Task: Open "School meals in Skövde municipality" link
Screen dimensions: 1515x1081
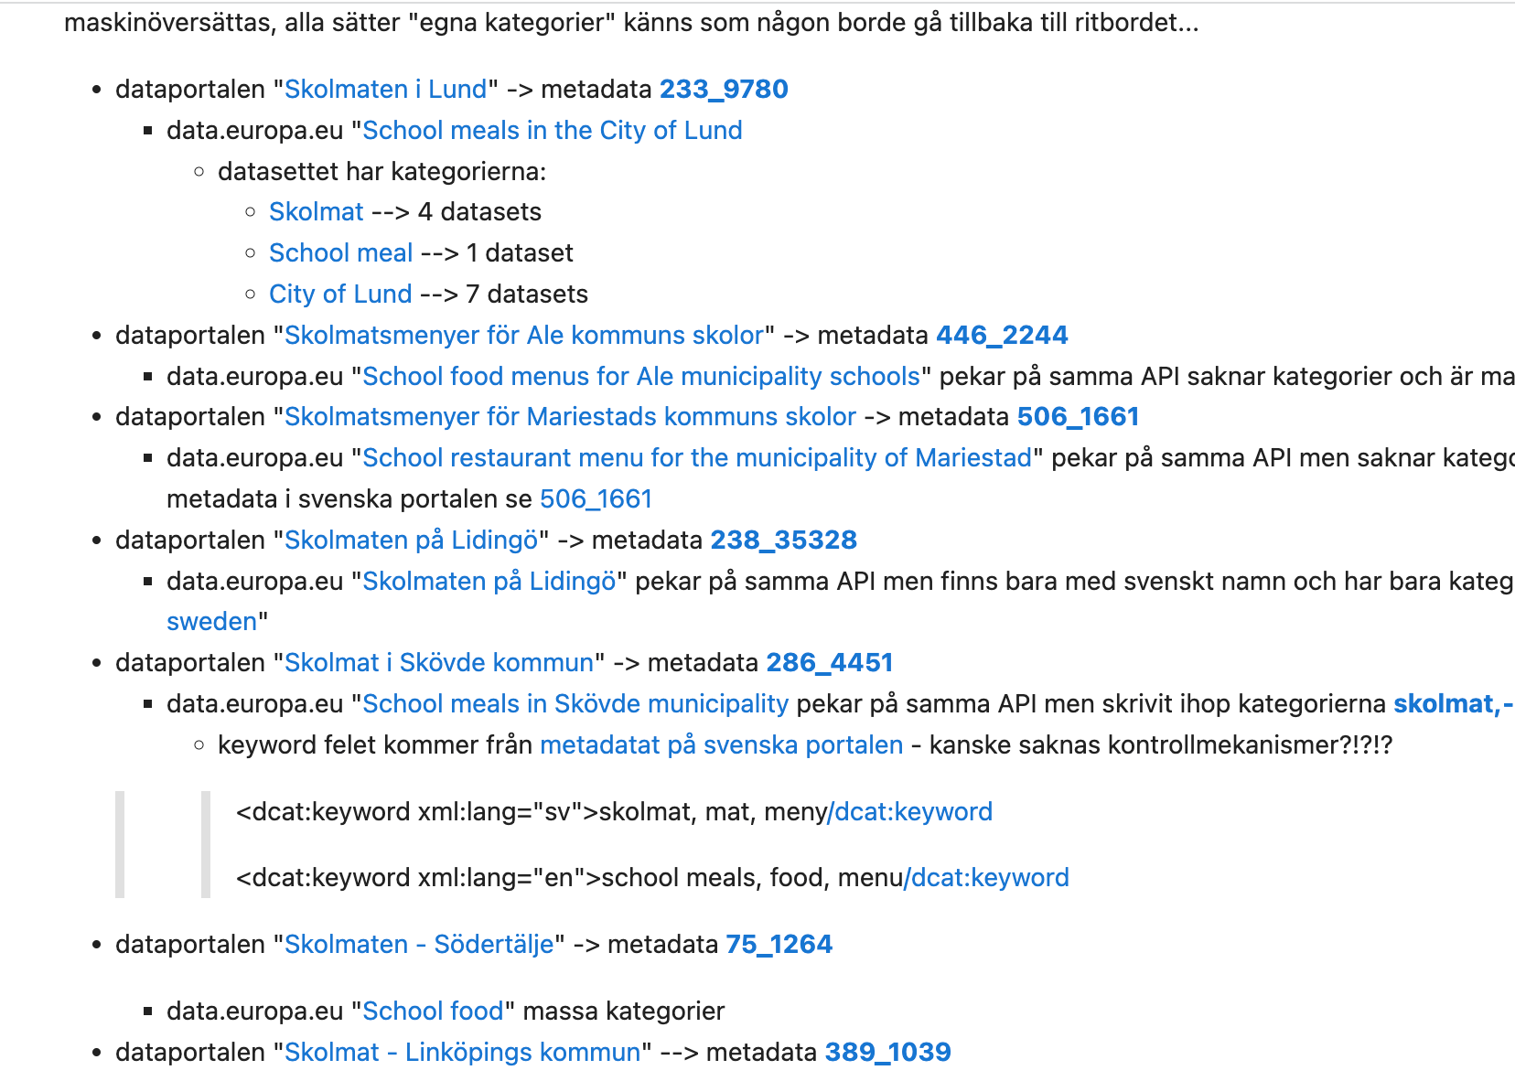Action: pyautogui.click(x=575, y=704)
